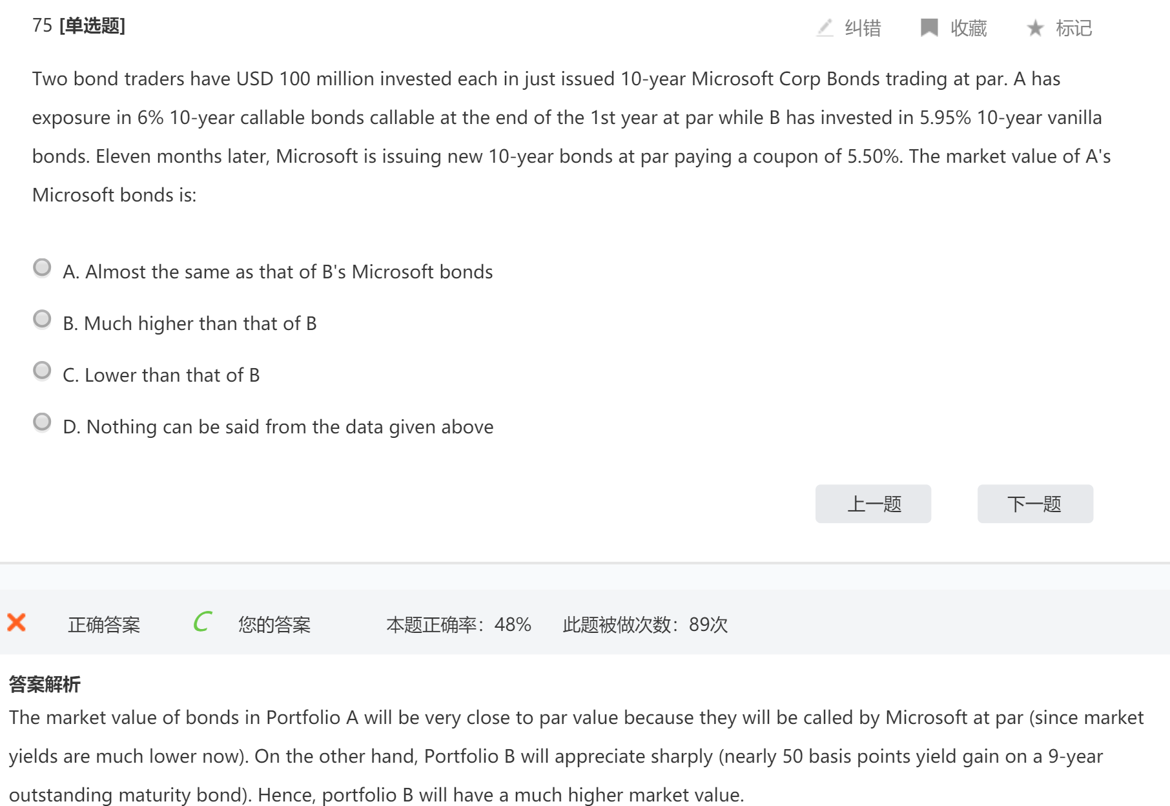Screen dimensions: 1170x806
Task: Click the red X wrong-answer icon
Action: point(17,623)
